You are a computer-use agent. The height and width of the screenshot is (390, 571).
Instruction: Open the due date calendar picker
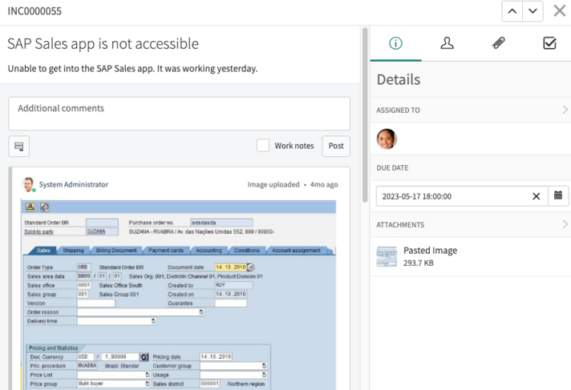coord(558,195)
